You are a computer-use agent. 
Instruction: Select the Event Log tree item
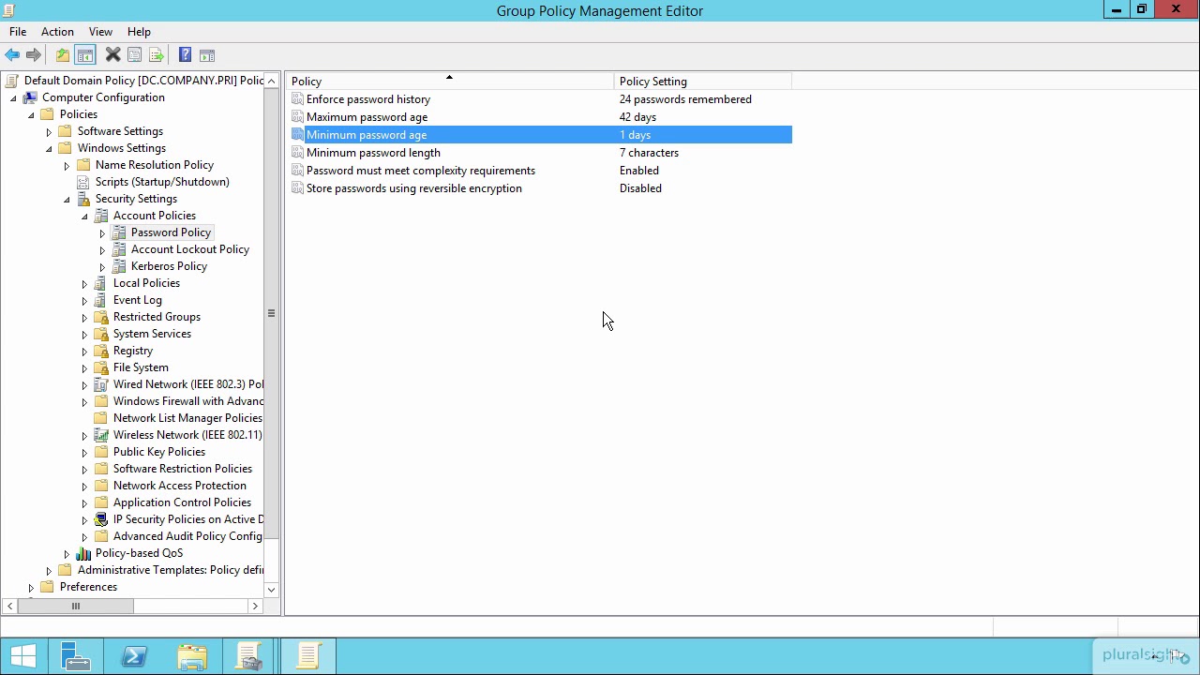tap(137, 300)
